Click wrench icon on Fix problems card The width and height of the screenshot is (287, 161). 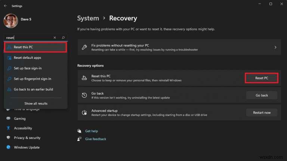pyautogui.click(x=84, y=47)
